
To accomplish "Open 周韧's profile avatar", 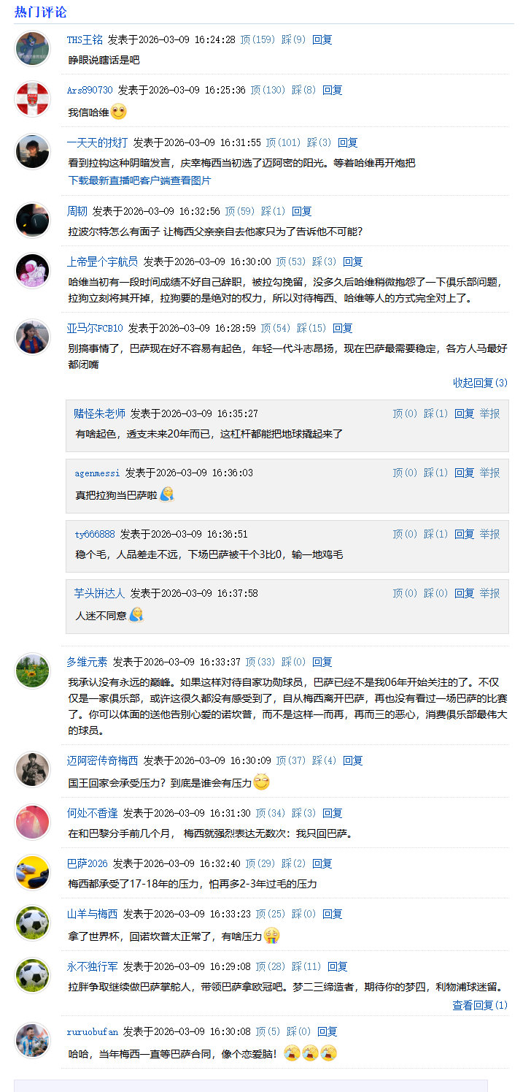I will (32, 220).
